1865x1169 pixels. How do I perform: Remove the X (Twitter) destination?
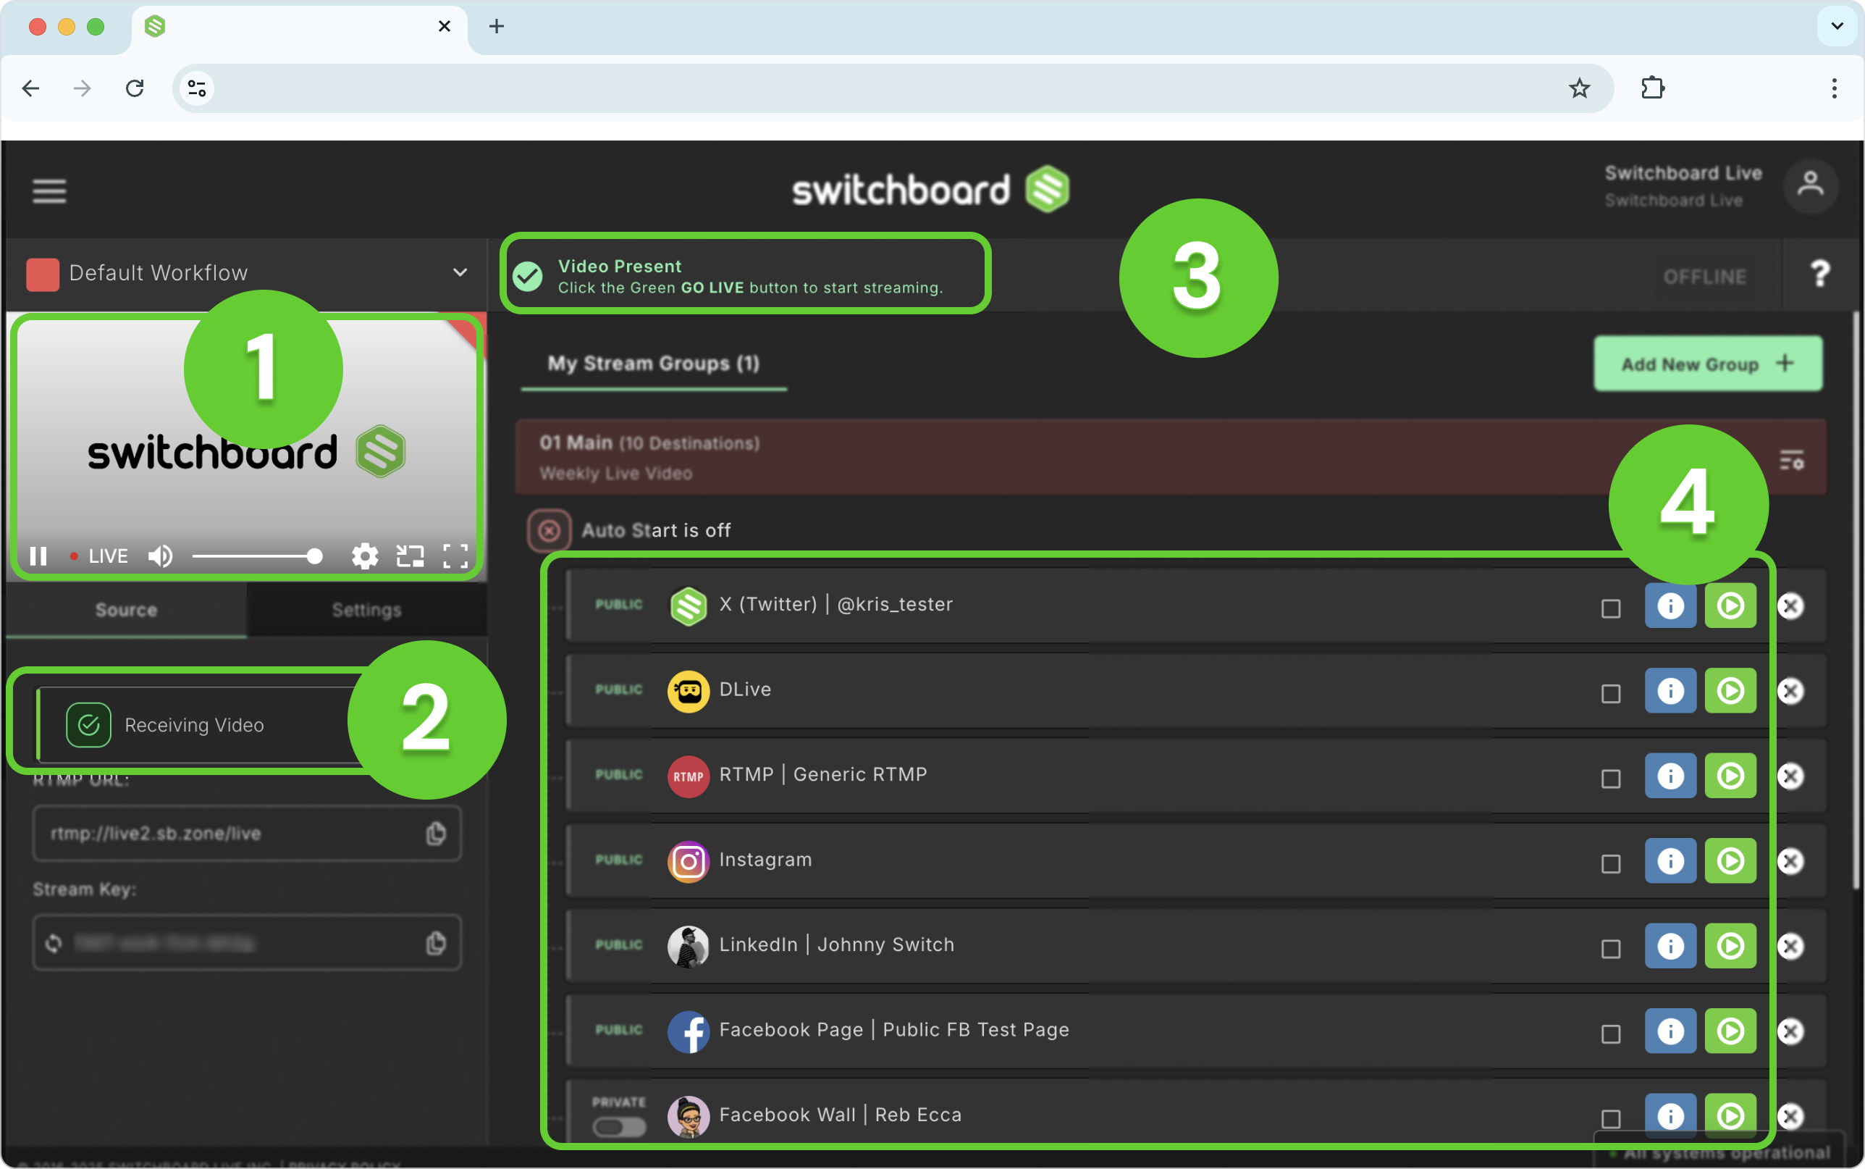coord(1791,606)
